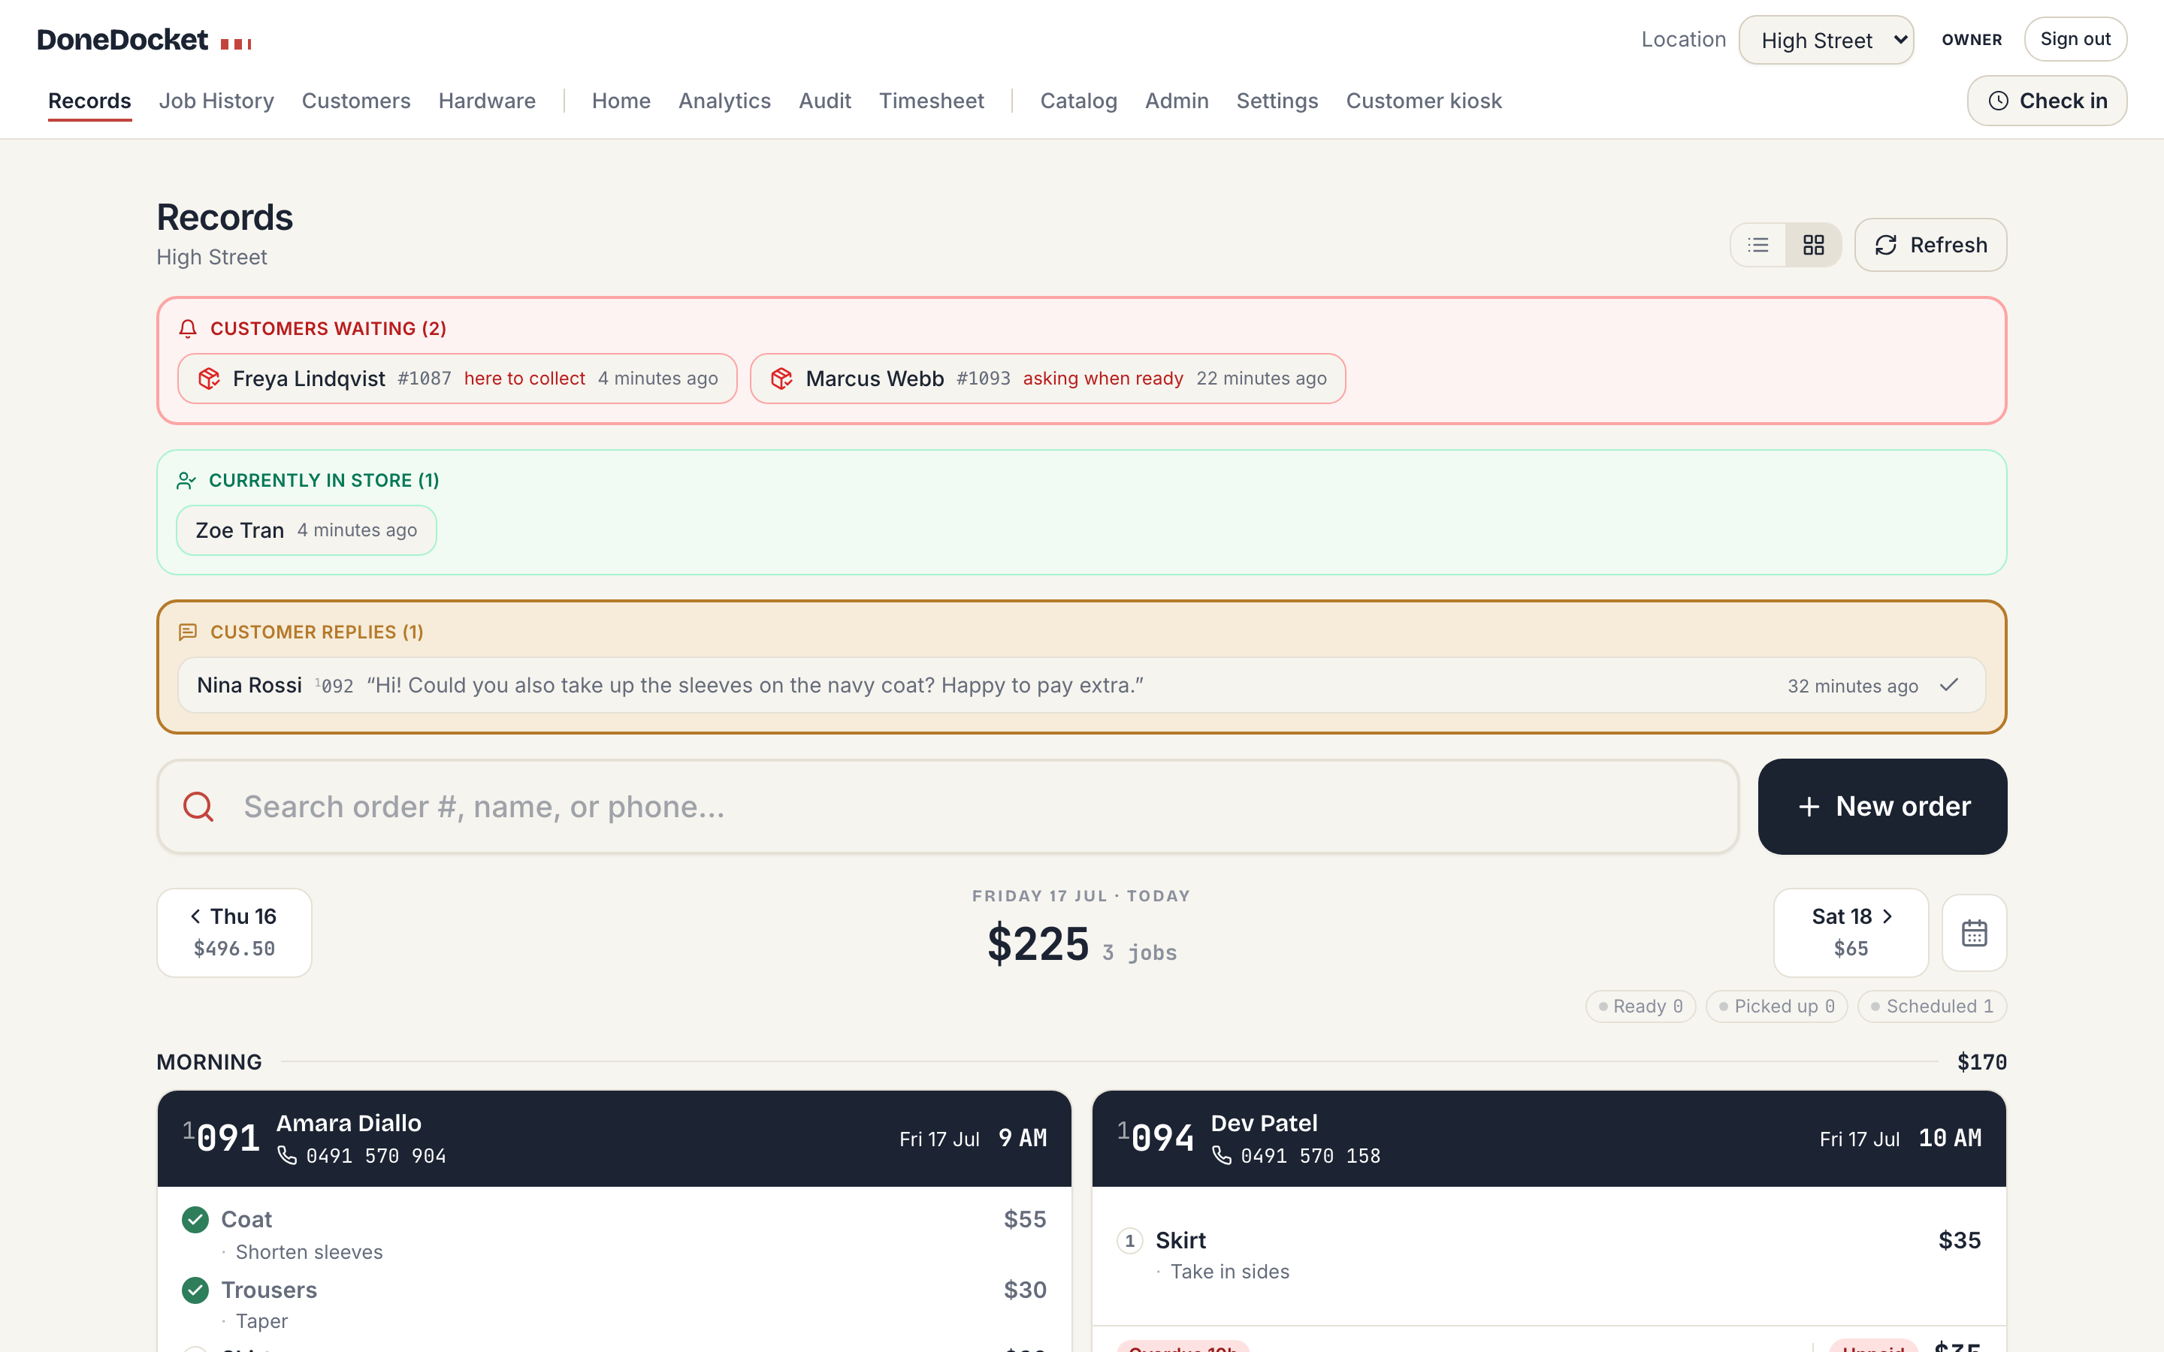
Task: Go to Job History tab
Action: (x=216, y=101)
